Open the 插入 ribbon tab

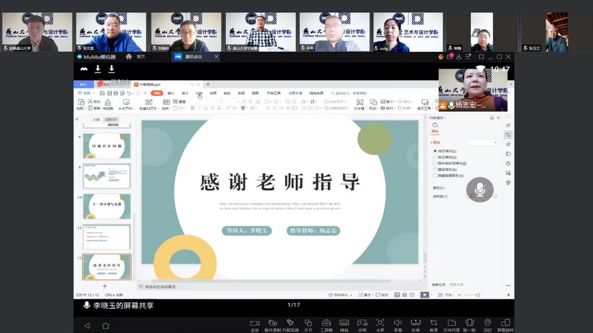point(171,93)
